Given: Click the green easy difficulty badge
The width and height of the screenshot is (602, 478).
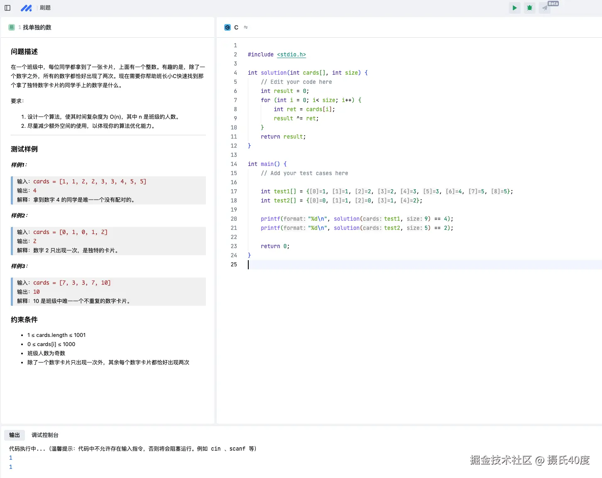Looking at the screenshot, I should [x=12, y=27].
